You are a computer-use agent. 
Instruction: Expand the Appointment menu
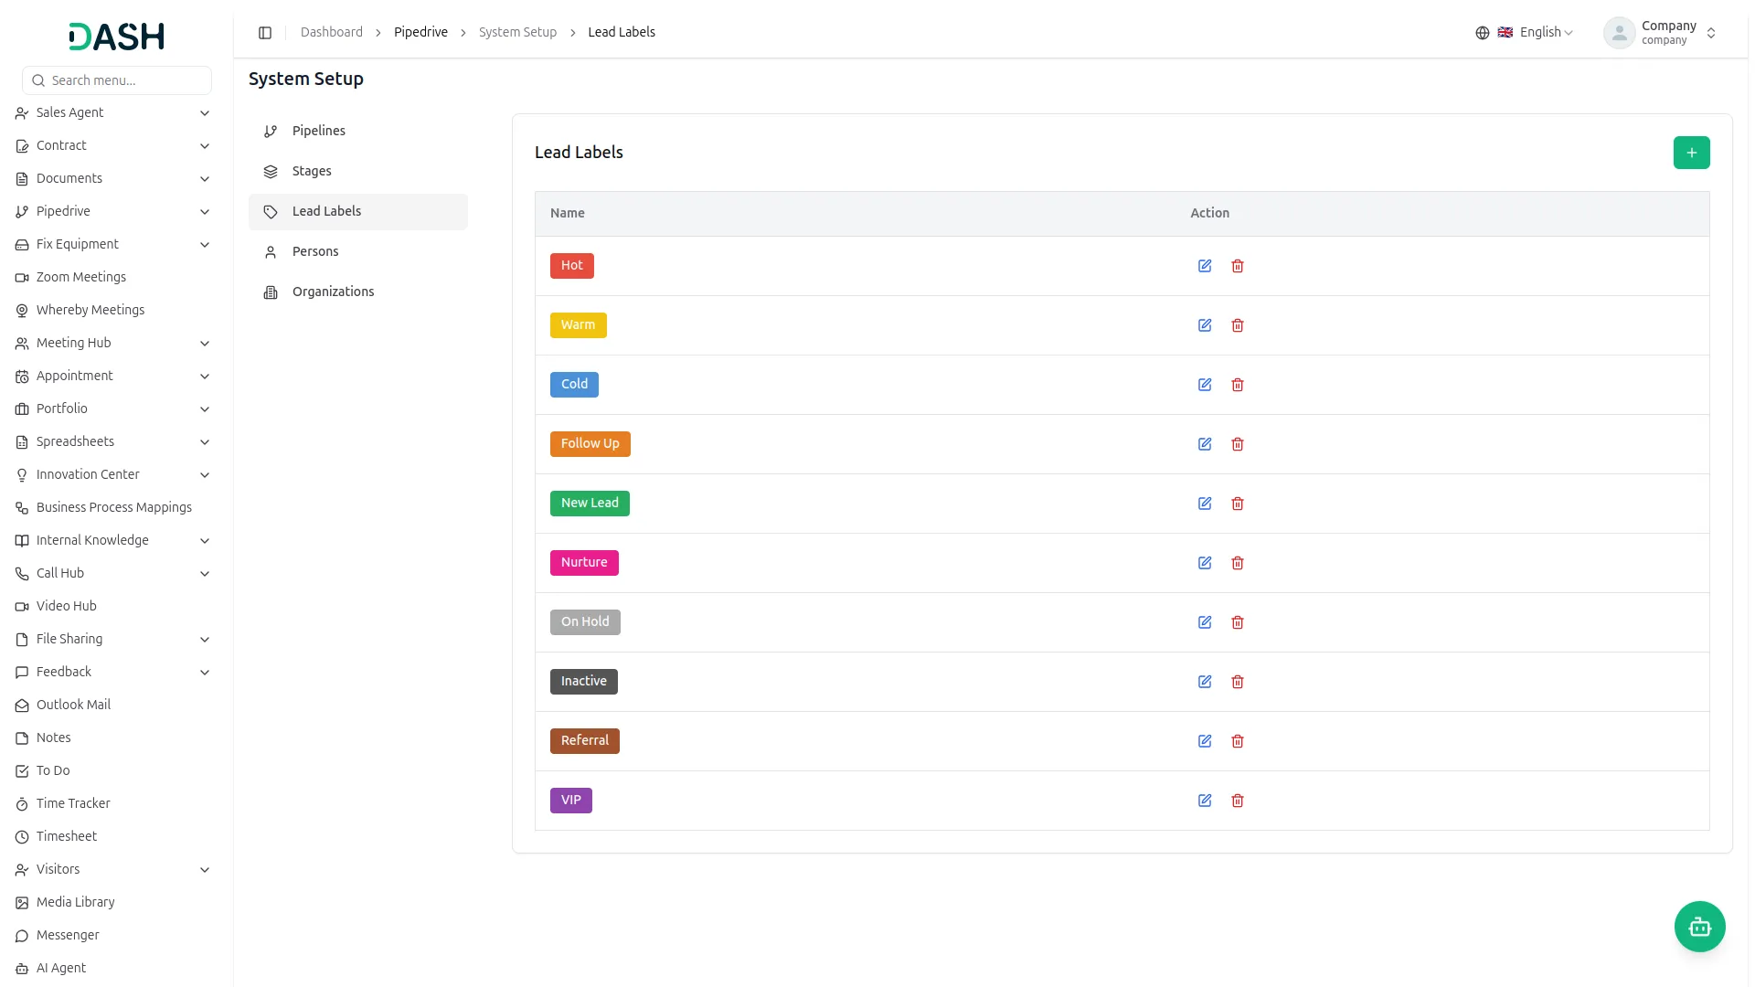point(113,376)
